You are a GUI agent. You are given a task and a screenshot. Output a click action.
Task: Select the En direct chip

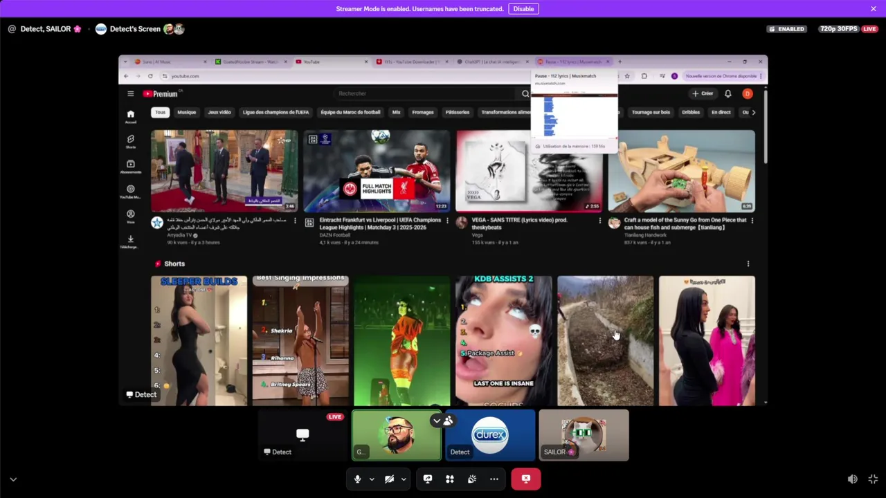[721, 112]
